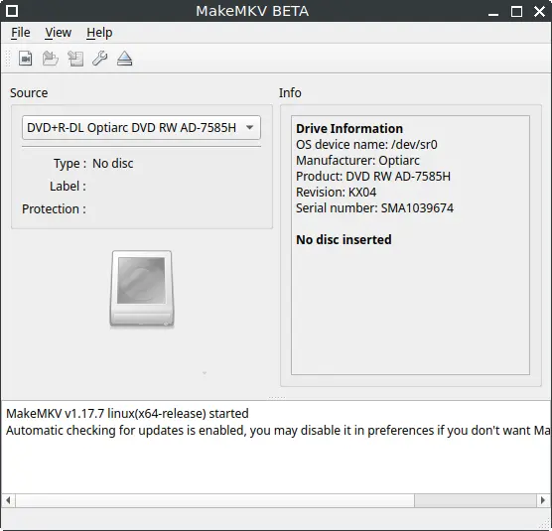This screenshot has width=552, height=531.
Task: Open the Help menu
Action: (x=99, y=33)
